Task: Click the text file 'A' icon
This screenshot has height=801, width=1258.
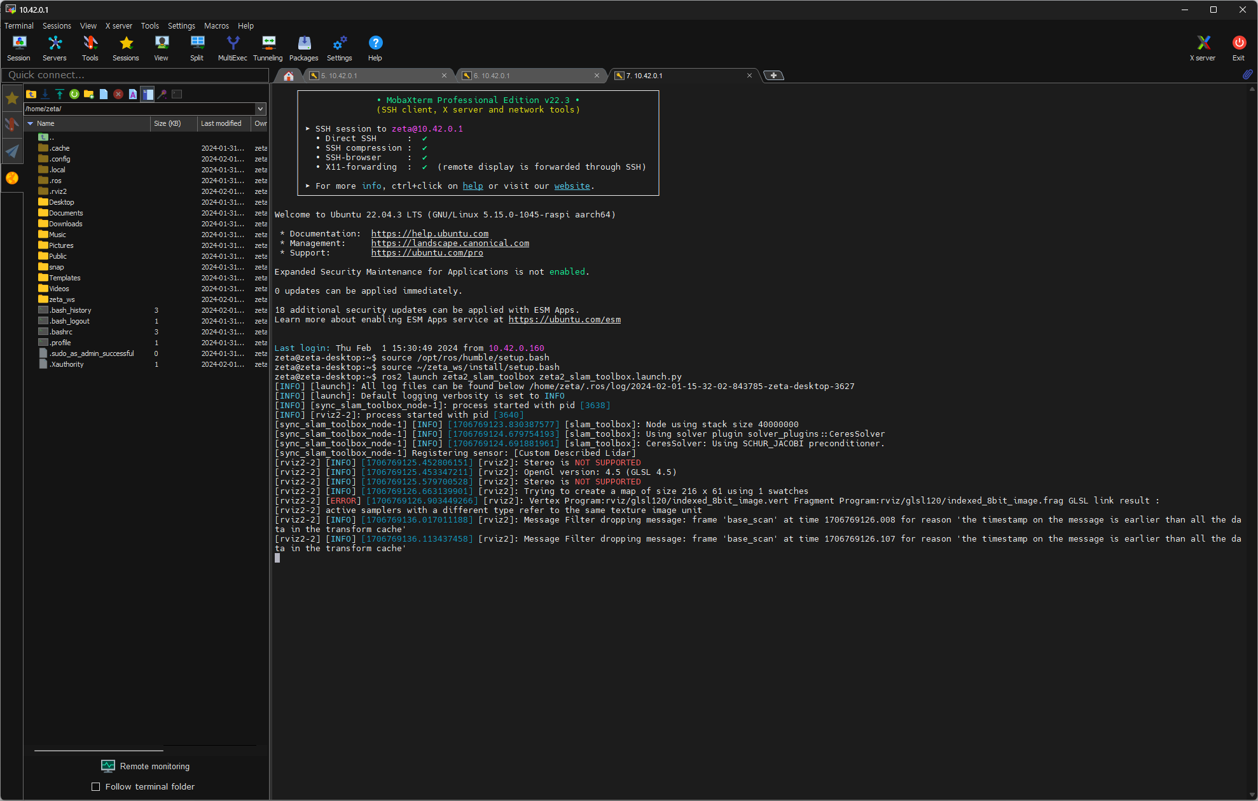Action: [133, 94]
